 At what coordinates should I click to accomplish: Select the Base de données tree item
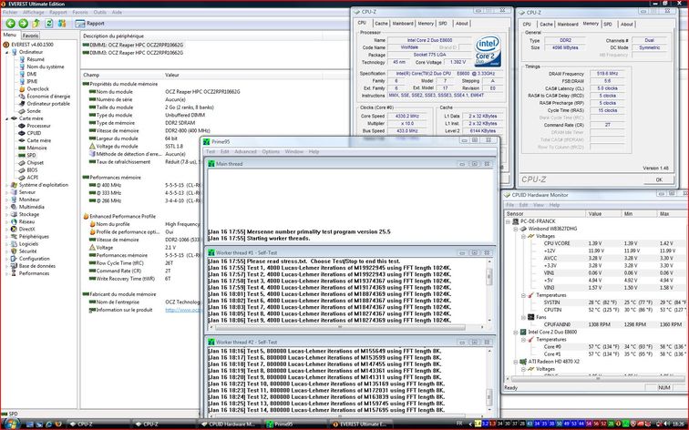tap(36, 266)
